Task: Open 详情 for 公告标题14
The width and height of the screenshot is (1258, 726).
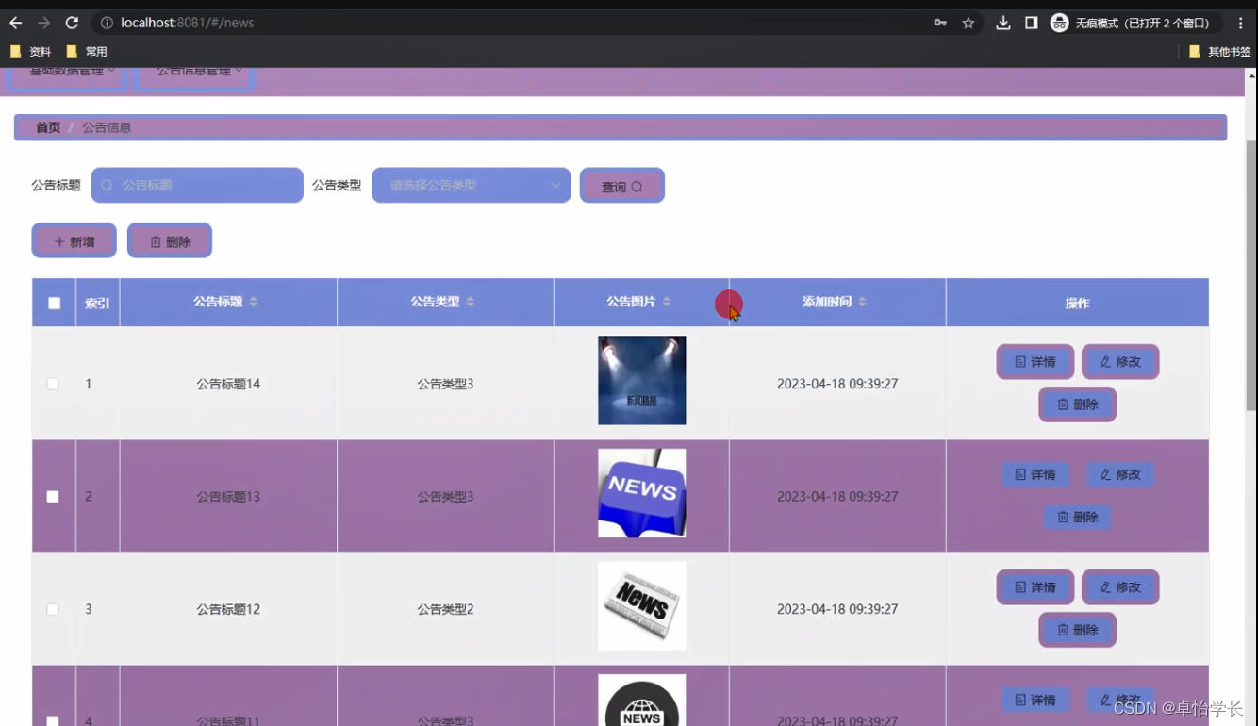Action: click(1035, 362)
